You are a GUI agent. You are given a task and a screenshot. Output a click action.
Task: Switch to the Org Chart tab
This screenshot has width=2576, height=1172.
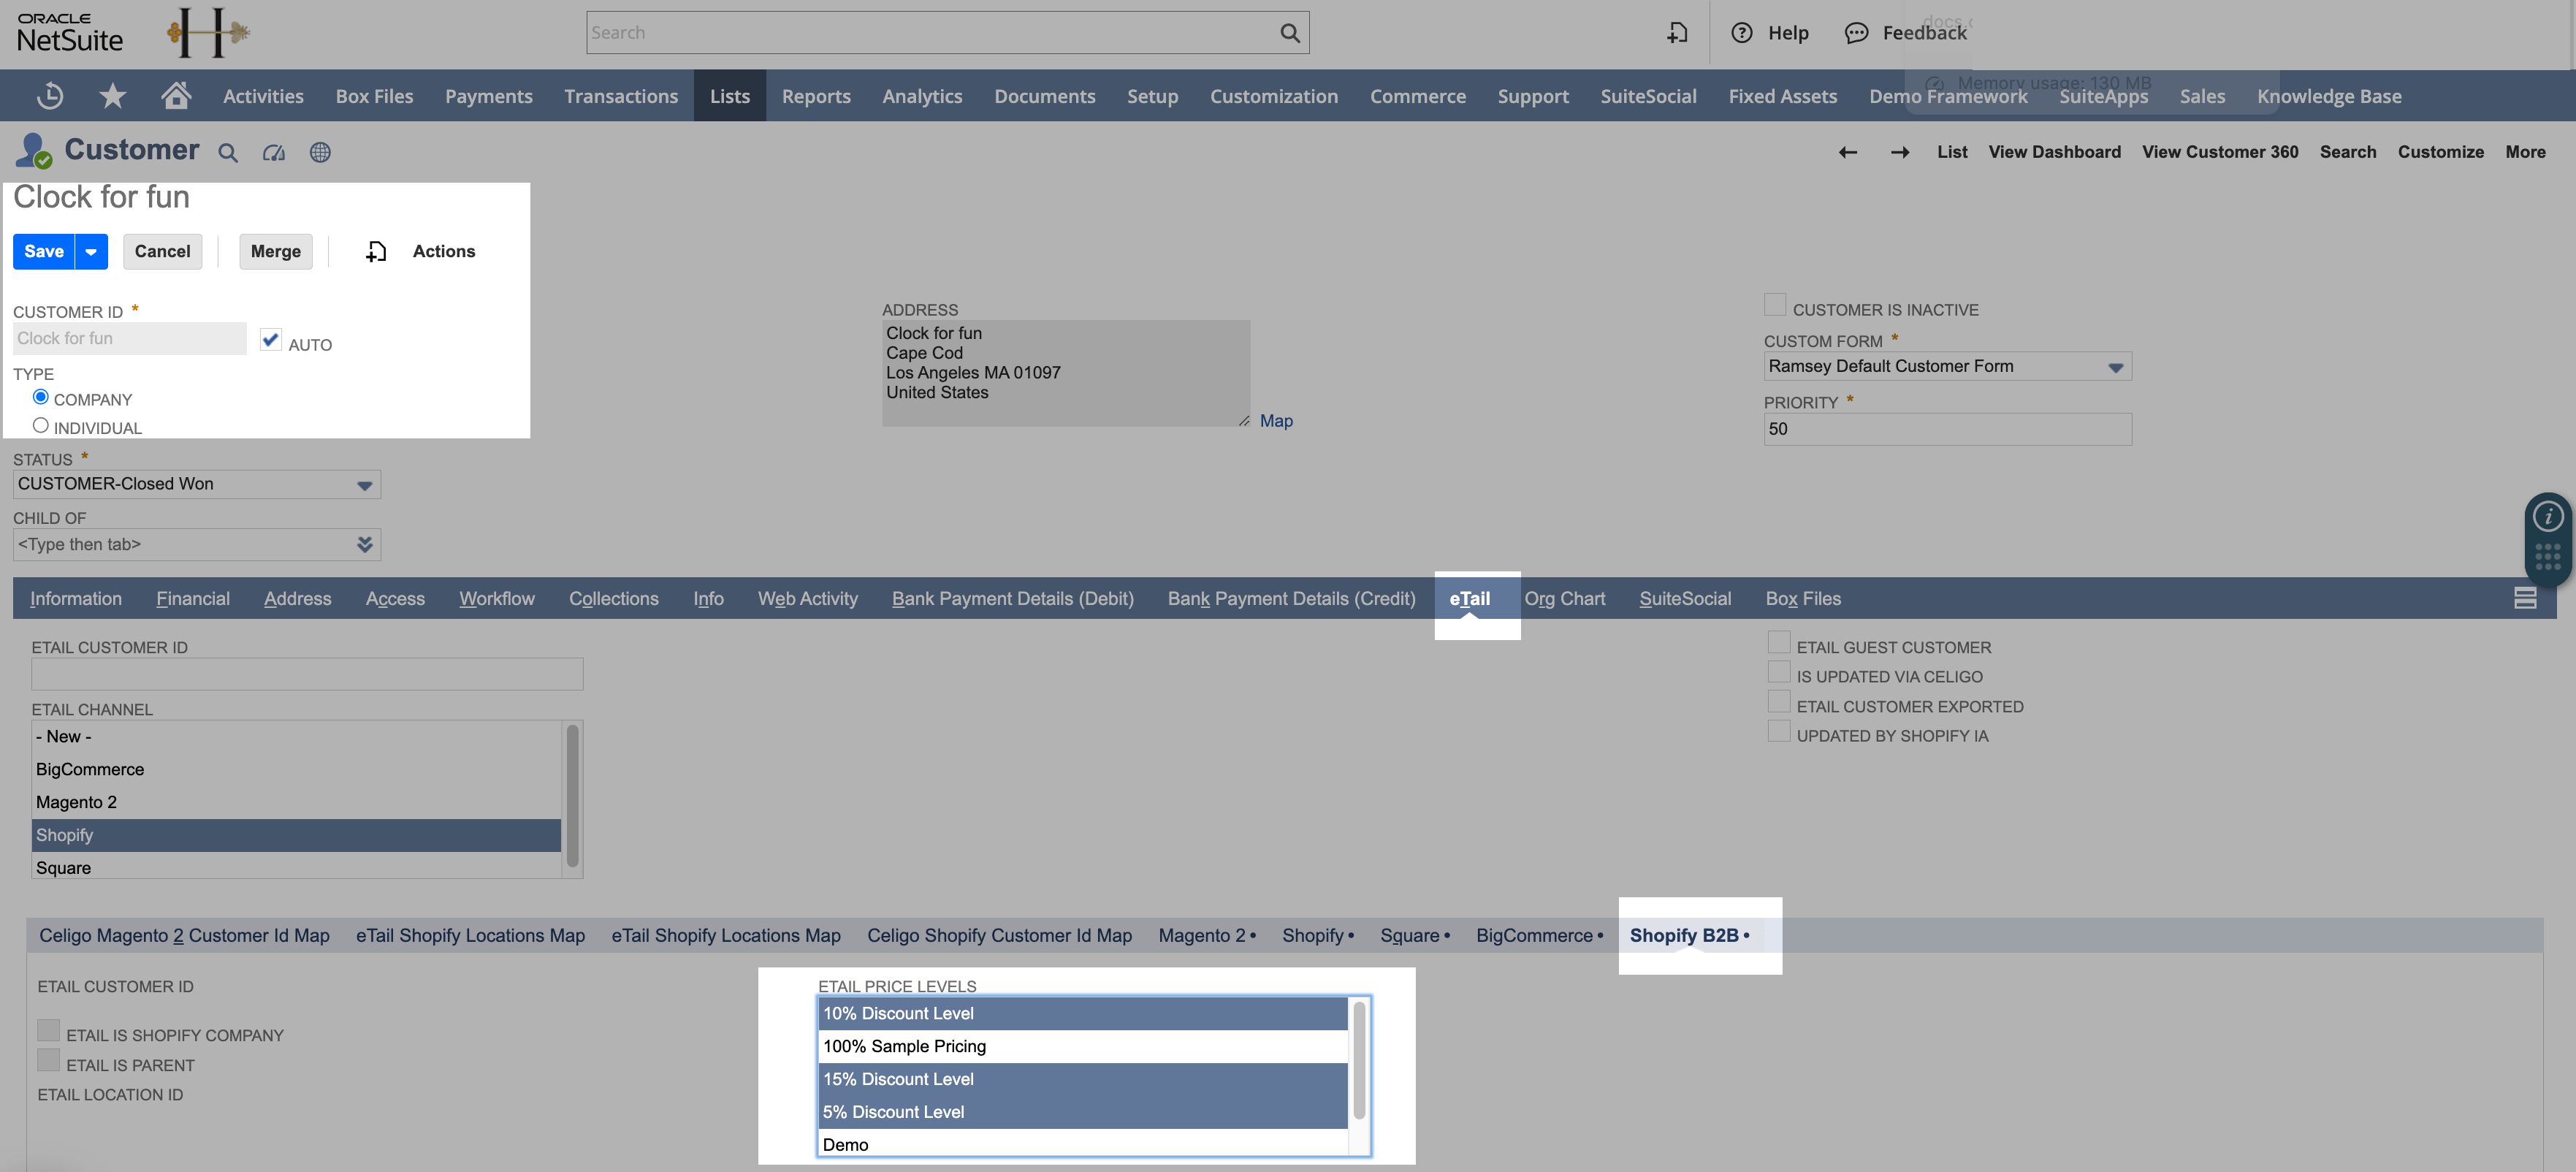point(1565,599)
